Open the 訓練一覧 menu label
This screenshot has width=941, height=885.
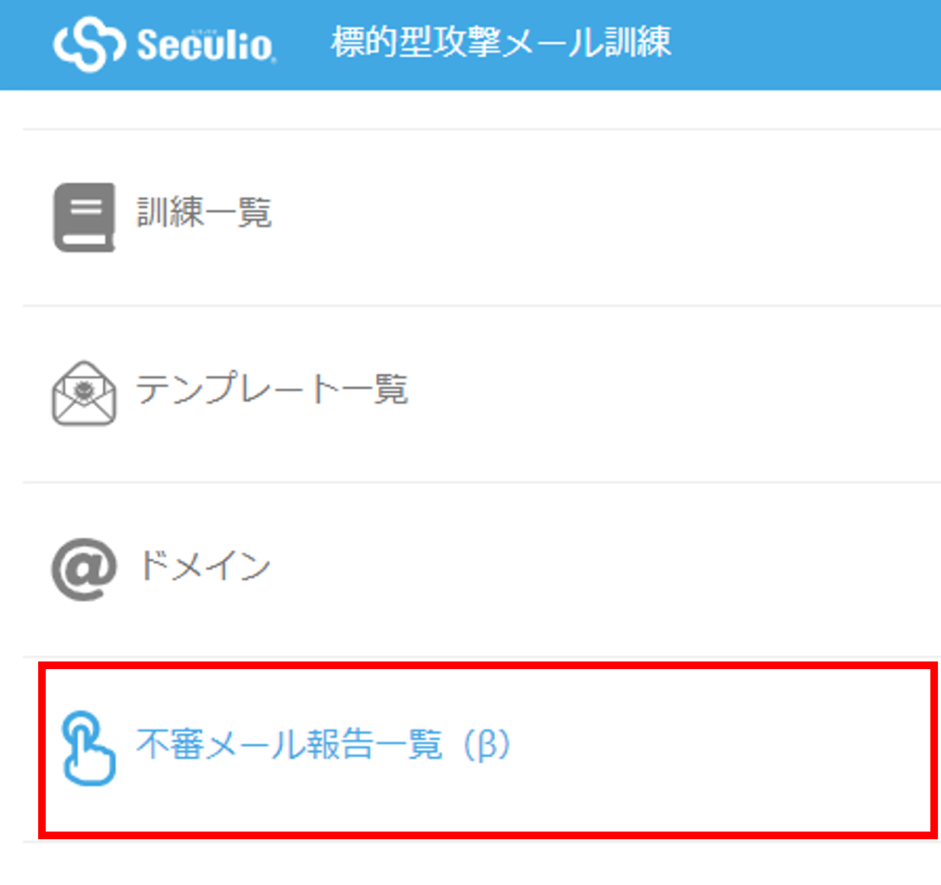[204, 212]
